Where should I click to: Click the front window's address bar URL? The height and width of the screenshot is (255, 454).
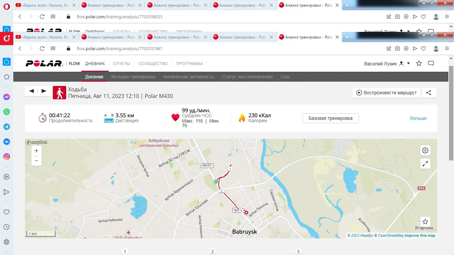click(120, 48)
